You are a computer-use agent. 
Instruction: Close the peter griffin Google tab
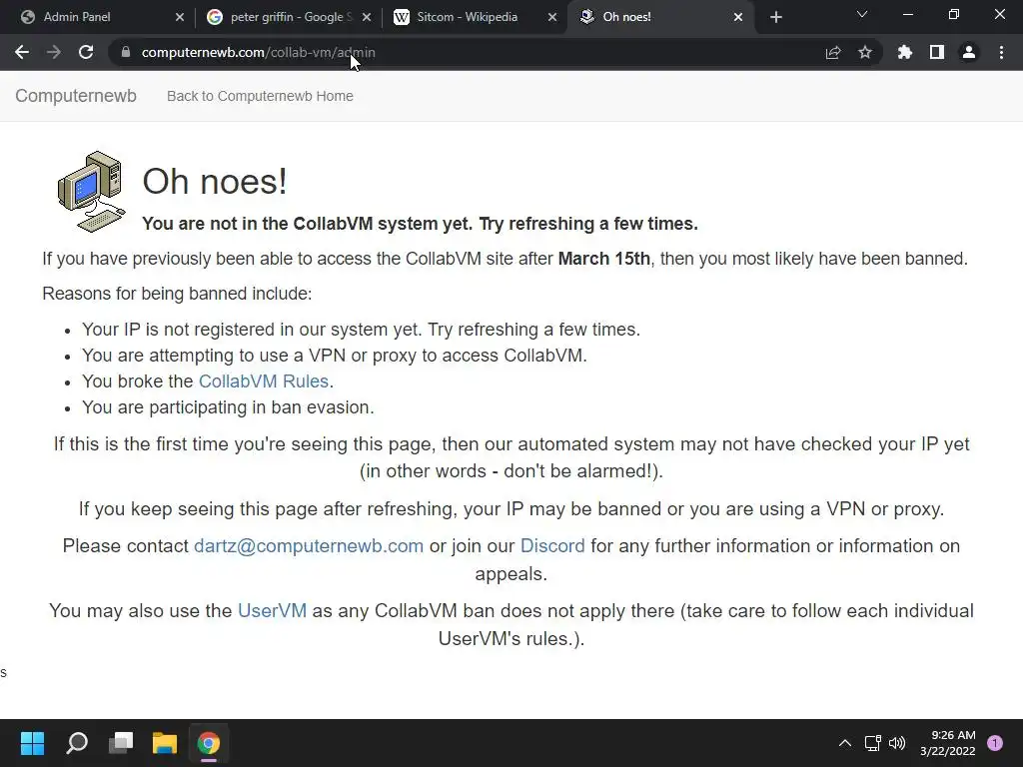(x=367, y=17)
